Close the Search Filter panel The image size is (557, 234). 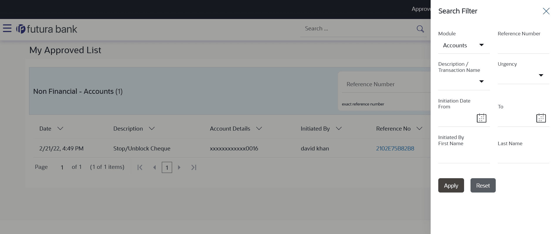tap(546, 11)
